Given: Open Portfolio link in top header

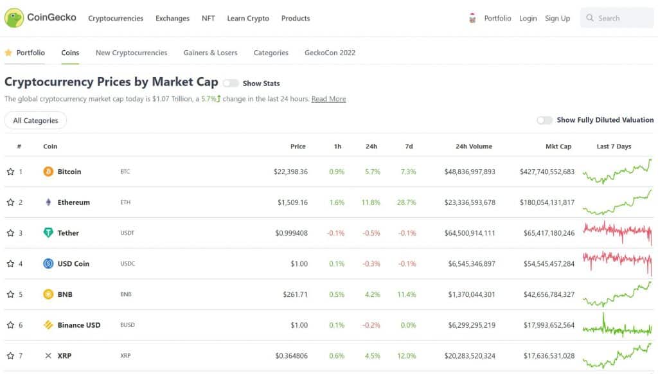Looking at the screenshot, I should point(498,18).
